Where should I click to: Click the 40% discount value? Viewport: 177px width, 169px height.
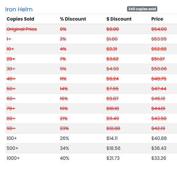coord(65,158)
